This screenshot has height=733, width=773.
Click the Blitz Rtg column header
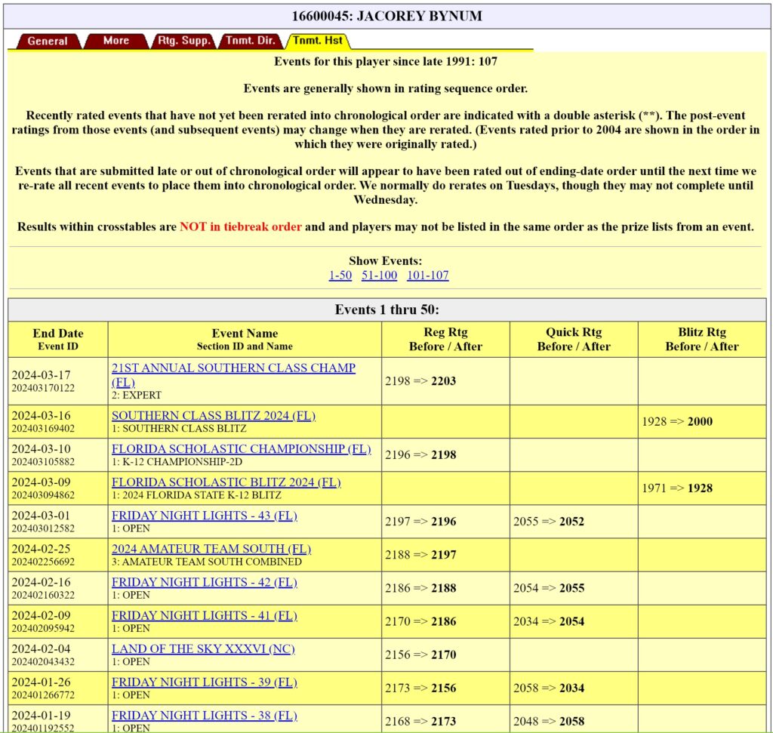pos(702,339)
